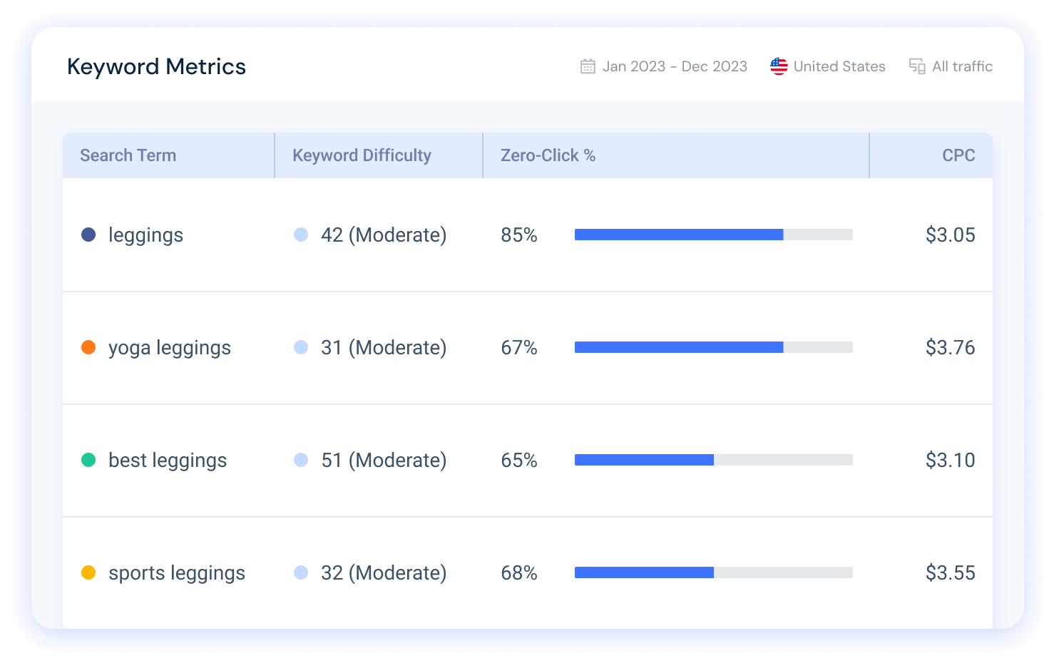
Task: Click the traffic filter icon beside All traffic
Action: 916,66
